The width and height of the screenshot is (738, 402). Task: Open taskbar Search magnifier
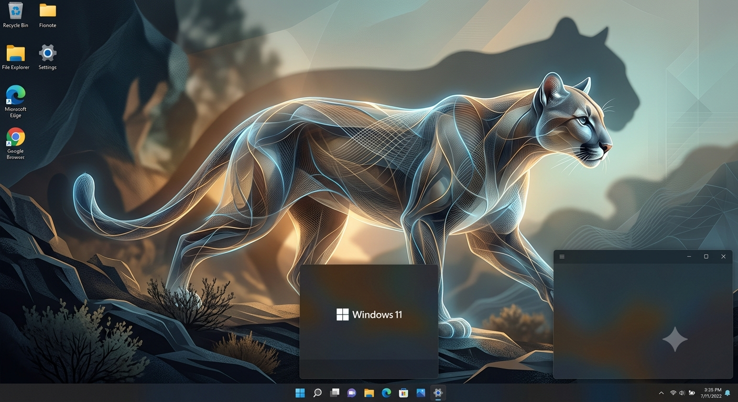(318, 393)
